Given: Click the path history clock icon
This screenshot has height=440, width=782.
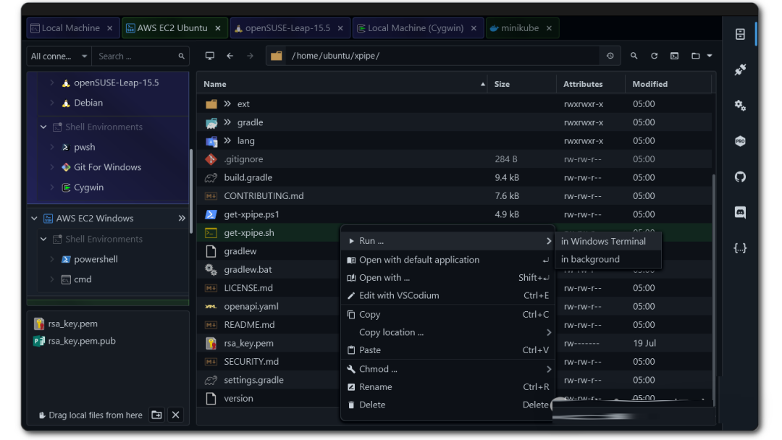Looking at the screenshot, I should pyautogui.click(x=610, y=56).
